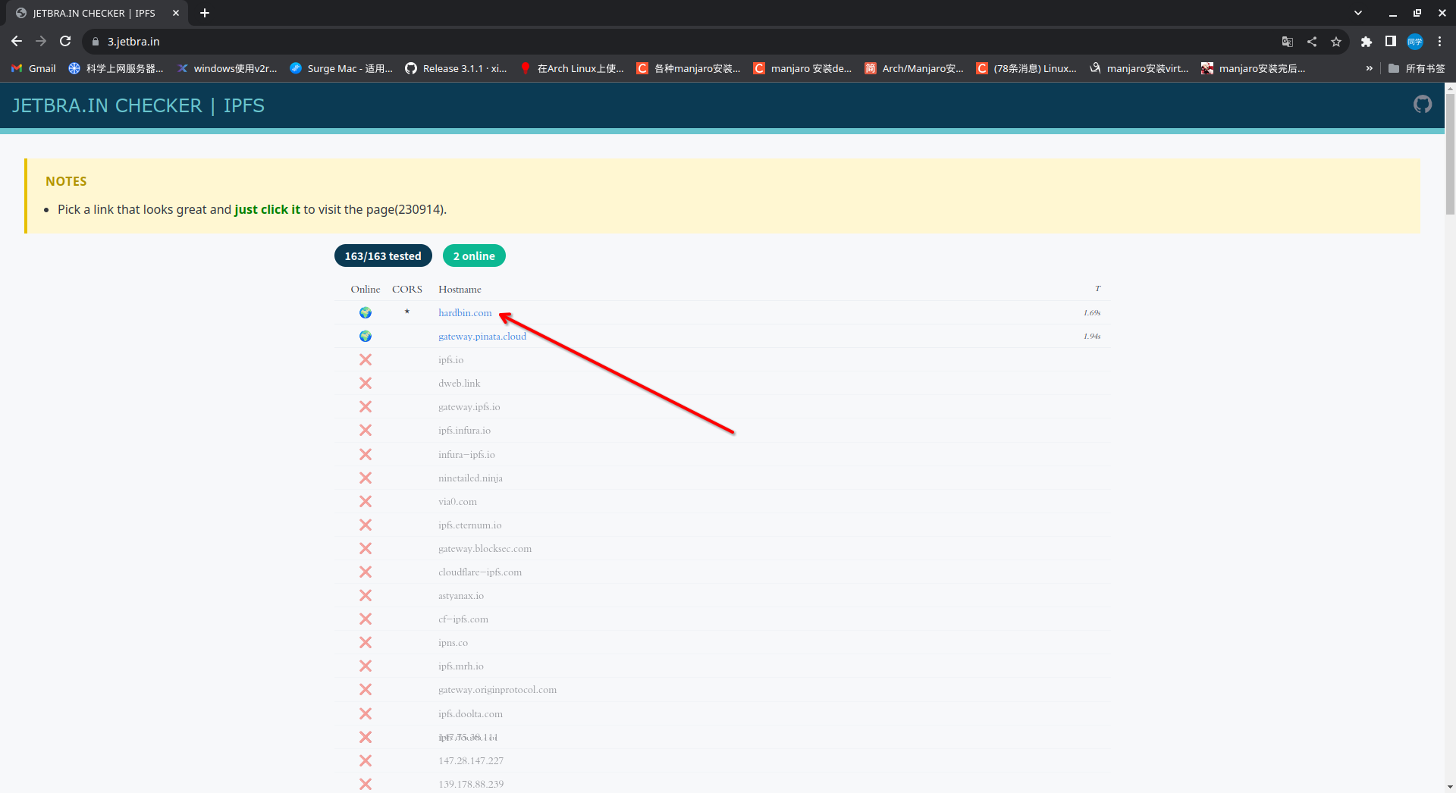Click the just click it green text

268,209
